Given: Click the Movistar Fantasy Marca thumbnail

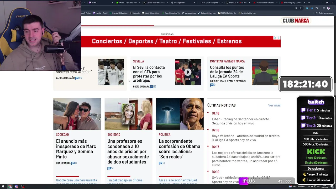Looking at the screenshot, I should [x=265, y=72].
